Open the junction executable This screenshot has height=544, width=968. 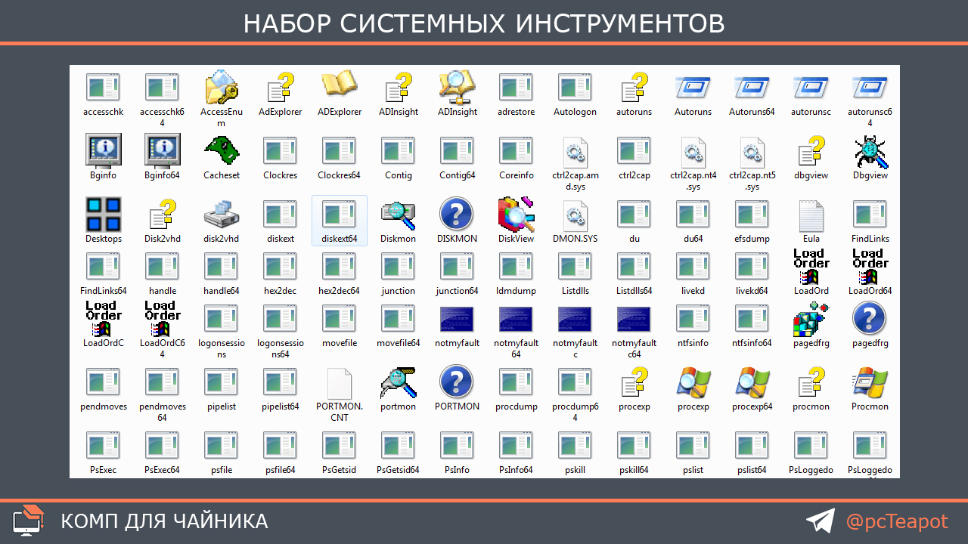click(x=398, y=267)
